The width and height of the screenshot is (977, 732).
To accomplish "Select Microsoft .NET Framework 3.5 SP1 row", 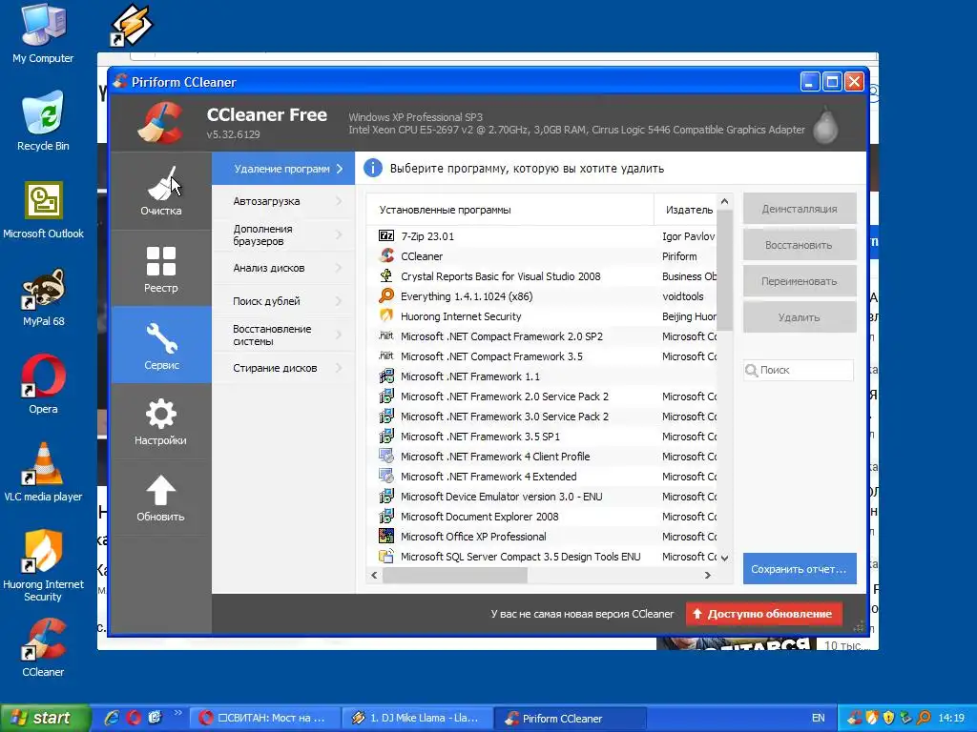I will pos(542,436).
